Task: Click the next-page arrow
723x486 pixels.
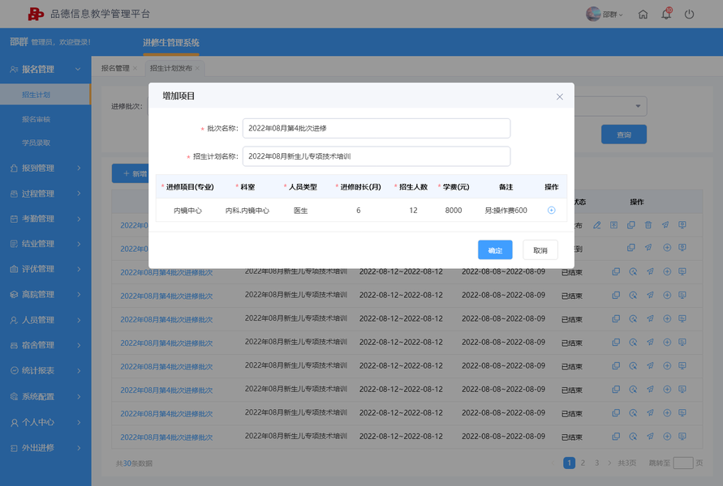Action: (x=609, y=463)
